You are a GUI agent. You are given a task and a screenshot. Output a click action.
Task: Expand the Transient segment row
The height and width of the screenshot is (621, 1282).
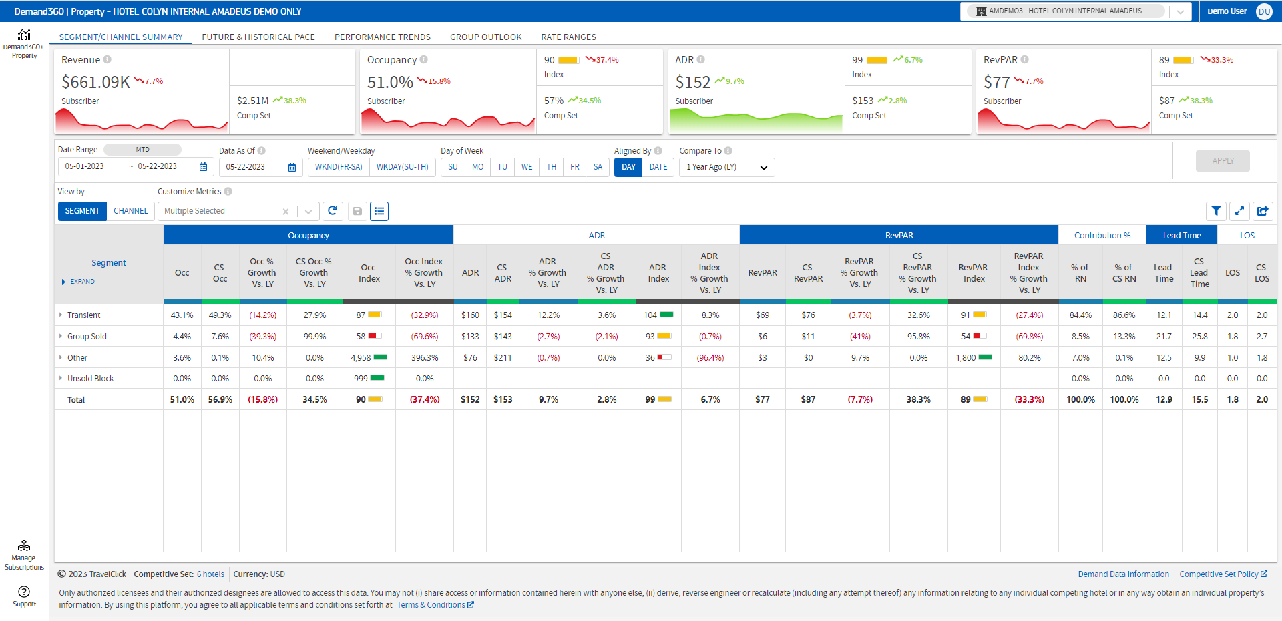(61, 315)
